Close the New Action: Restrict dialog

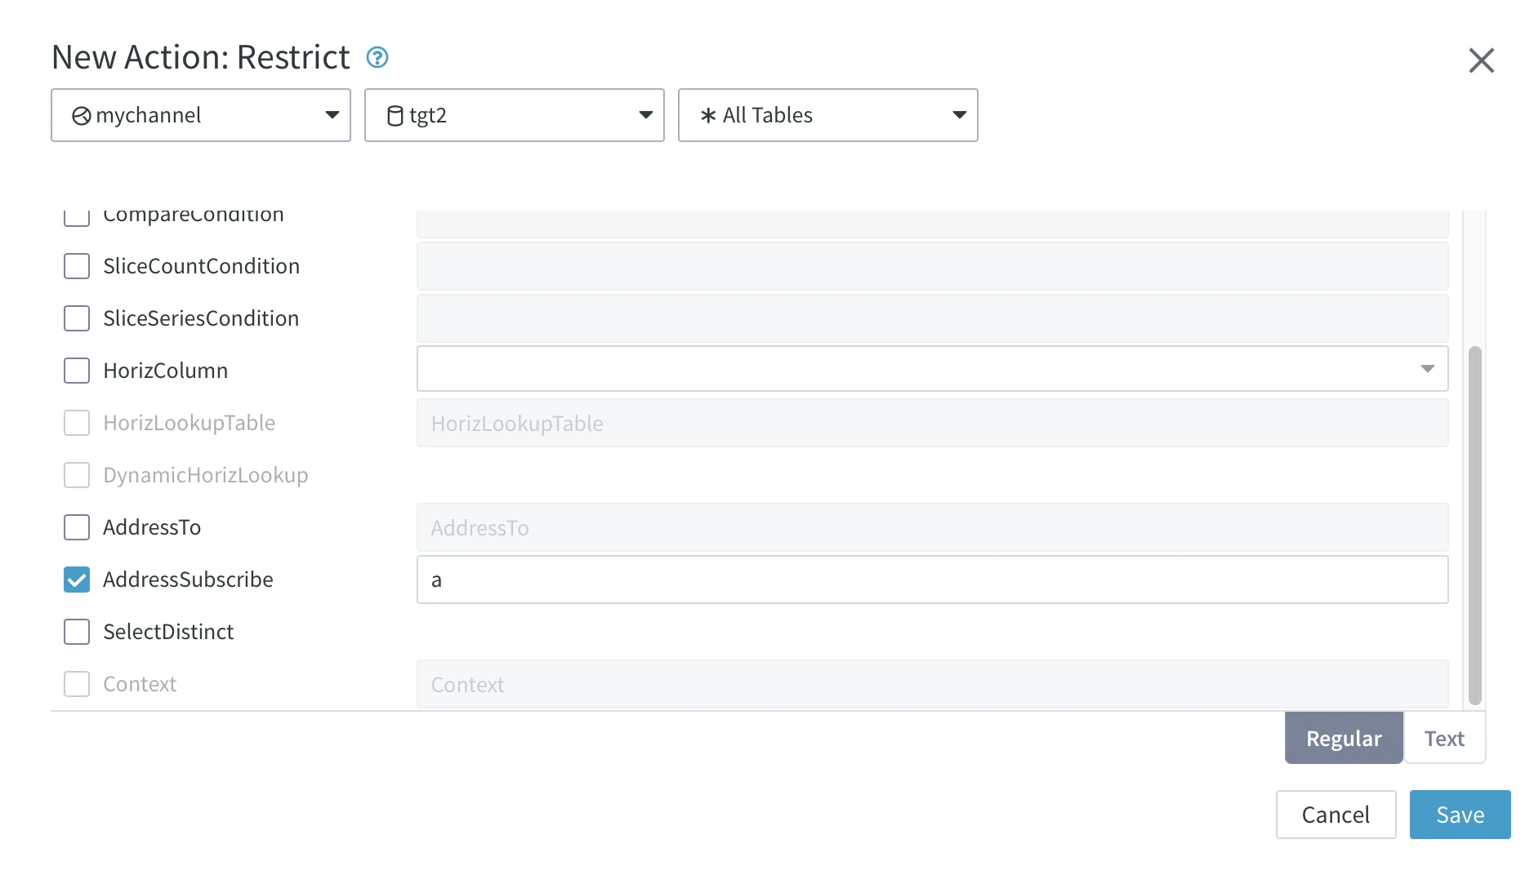(1481, 60)
